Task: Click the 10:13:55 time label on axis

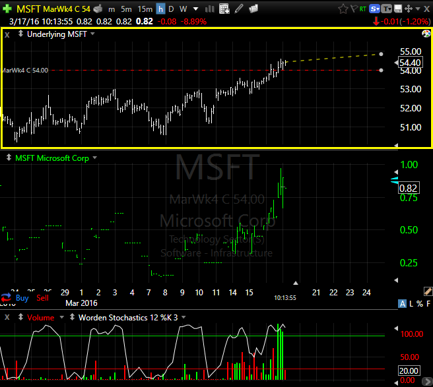Action: tap(285, 297)
